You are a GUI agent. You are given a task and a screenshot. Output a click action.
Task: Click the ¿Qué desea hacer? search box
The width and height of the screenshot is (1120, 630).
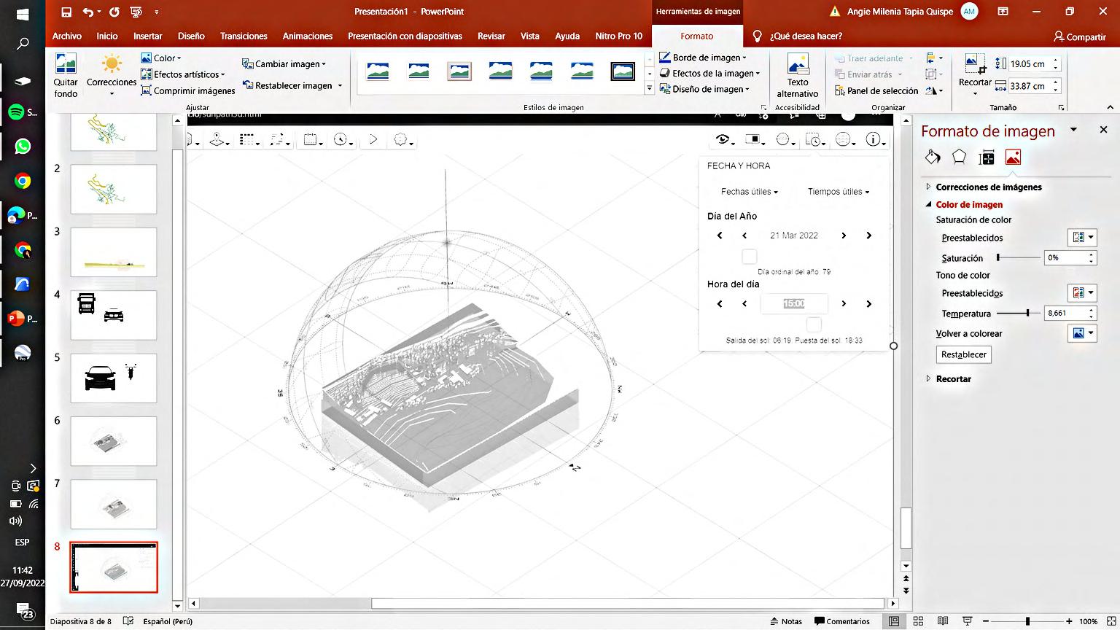click(806, 36)
